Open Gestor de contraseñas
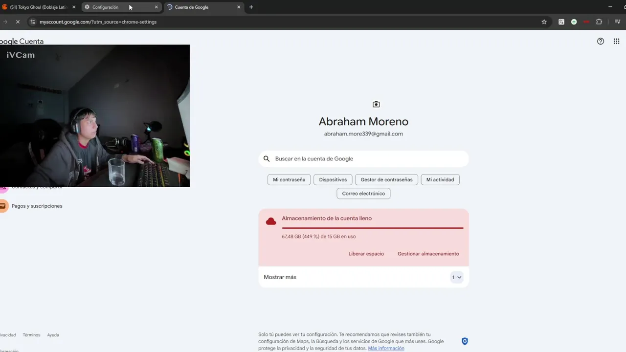Viewport: 626px width, 352px height. (x=386, y=180)
